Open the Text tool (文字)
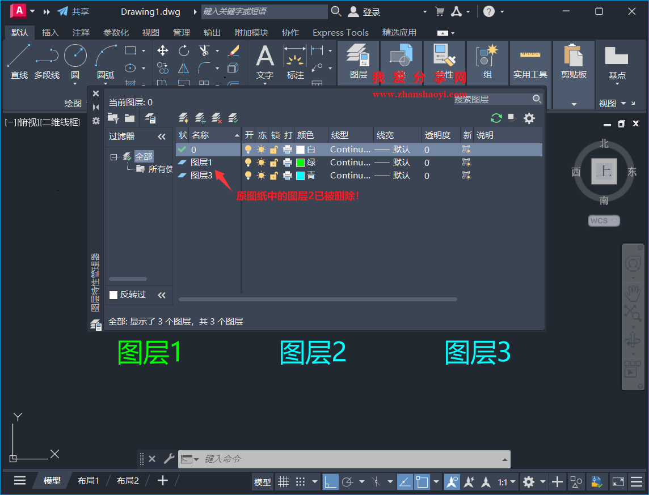Screen dimensions: 649x495 [265, 59]
